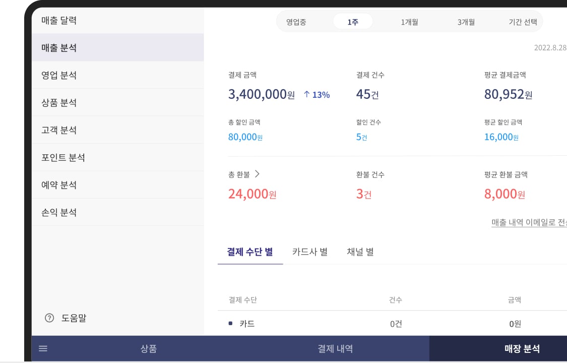Switch period to 1개월

[x=409, y=22]
